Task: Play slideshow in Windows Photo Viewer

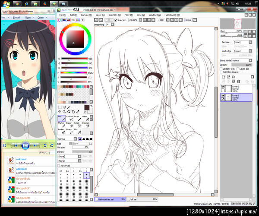Action: 25,145
